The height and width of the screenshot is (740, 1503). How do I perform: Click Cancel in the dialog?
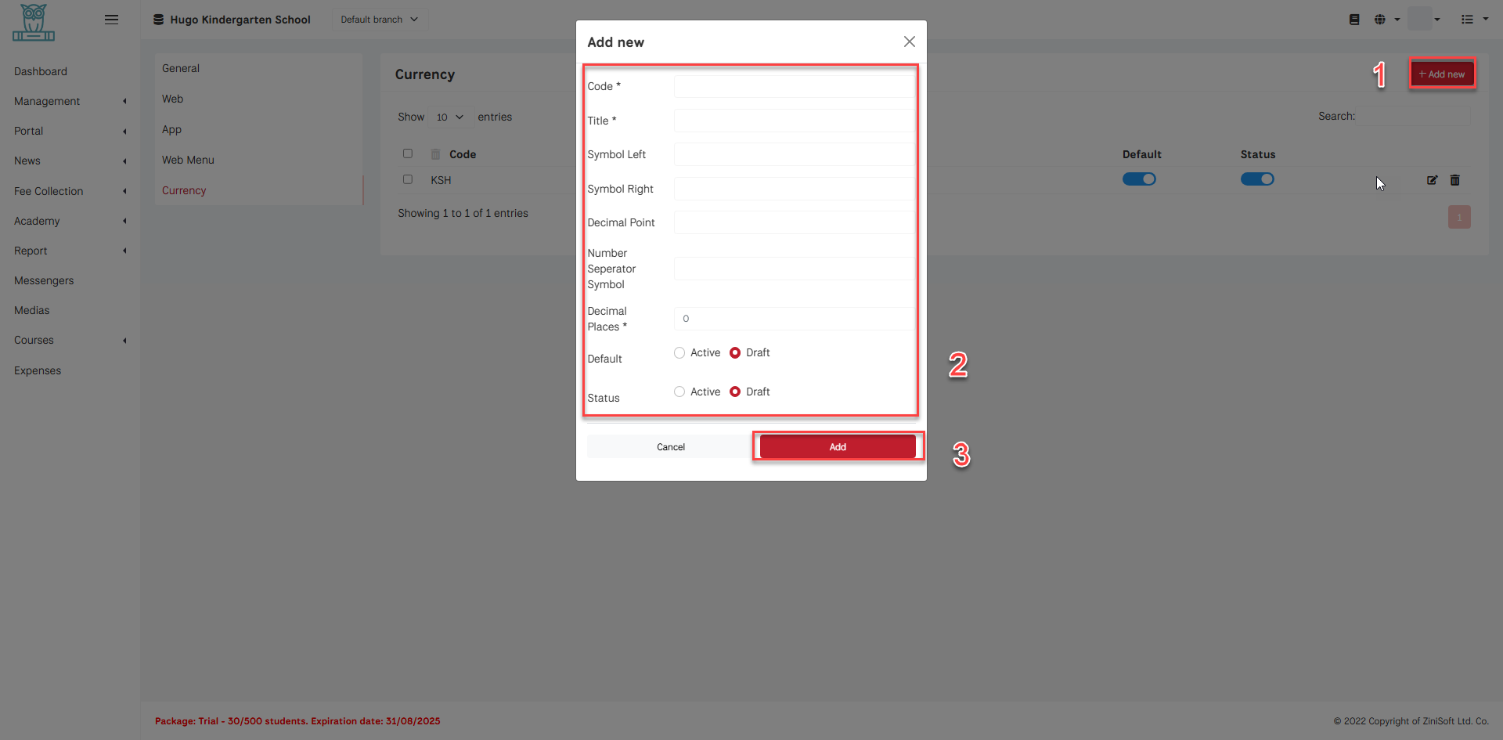point(670,446)
